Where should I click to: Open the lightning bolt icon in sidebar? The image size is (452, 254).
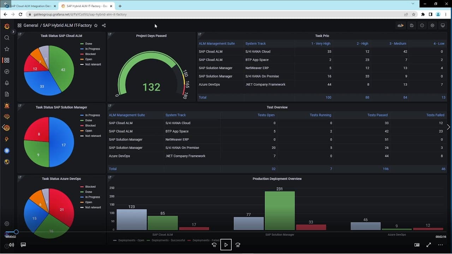[7, 139]
